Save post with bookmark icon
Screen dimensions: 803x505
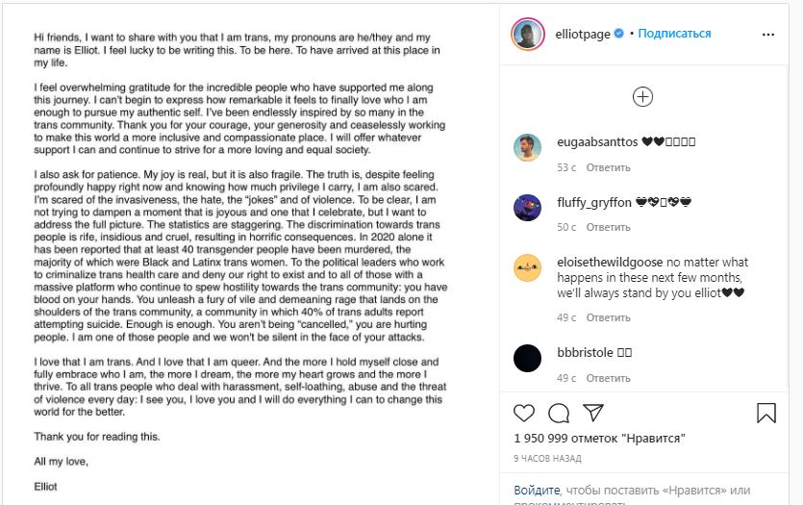tap(765, 413)
